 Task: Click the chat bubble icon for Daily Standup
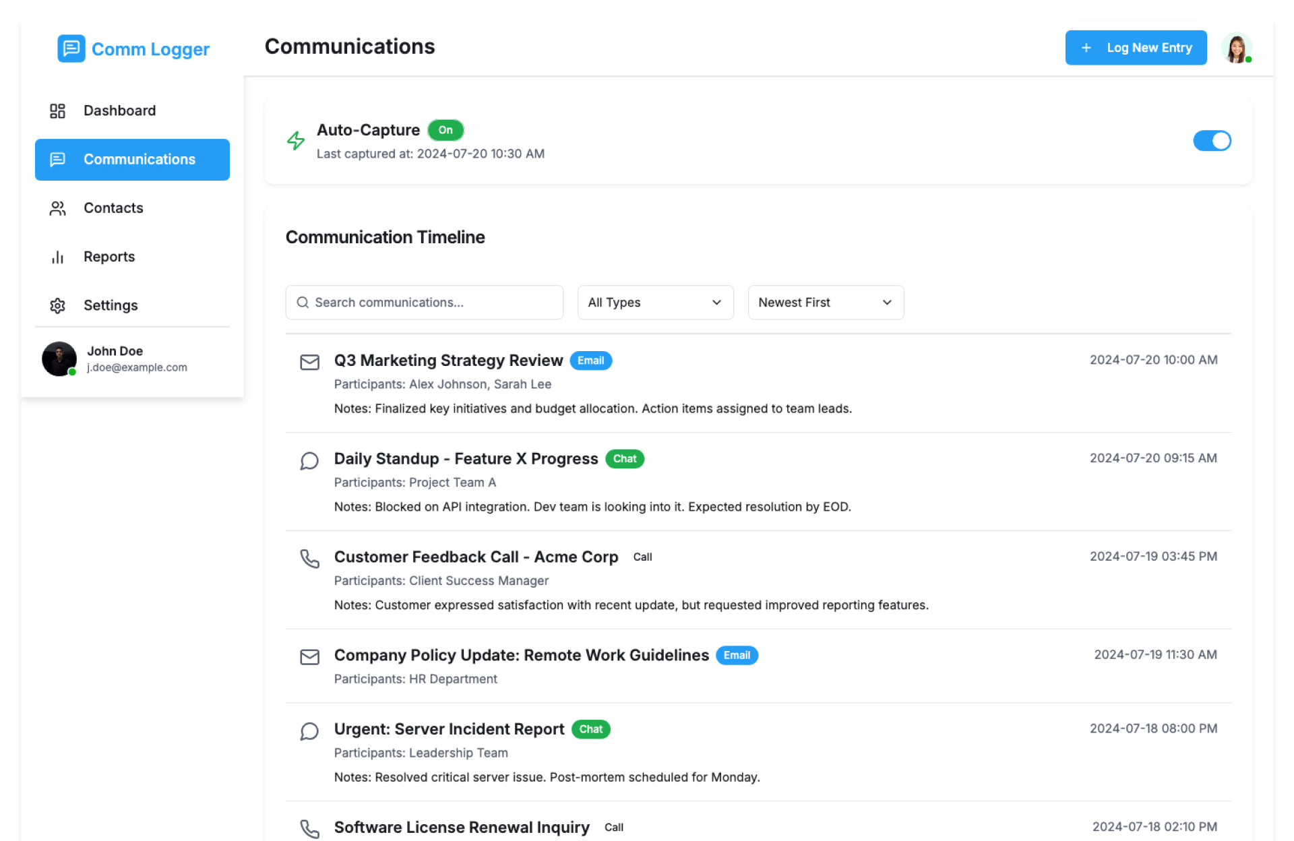[309, 461]
